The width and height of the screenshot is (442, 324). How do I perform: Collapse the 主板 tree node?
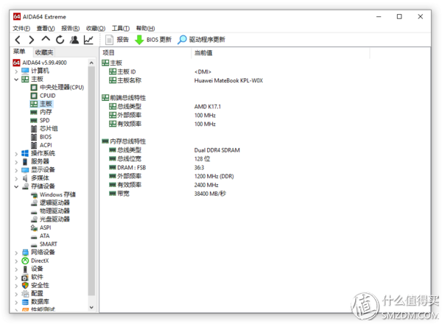click(16, 80)
